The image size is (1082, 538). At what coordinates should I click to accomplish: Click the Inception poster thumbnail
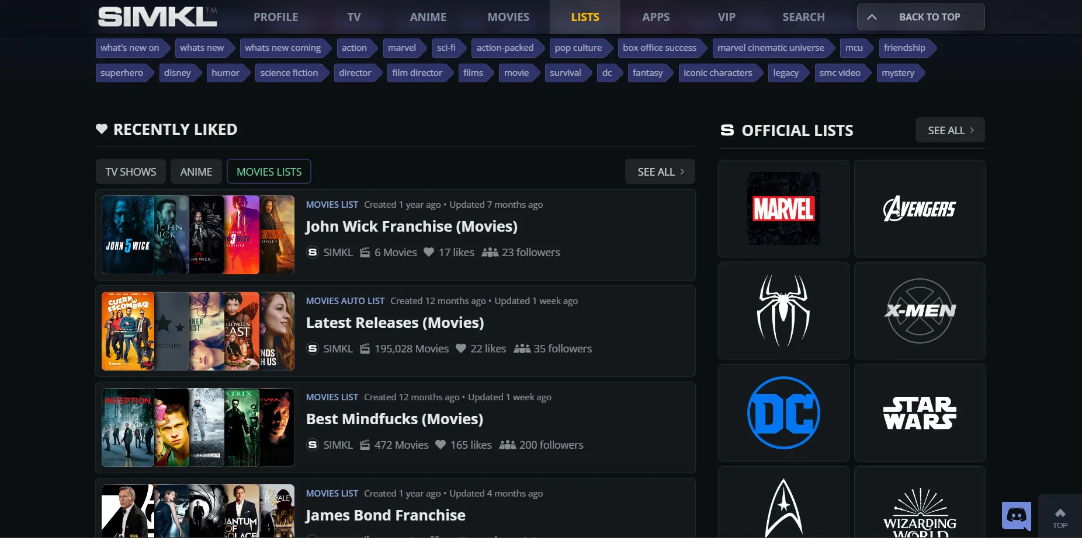pyautogui.click(x=127, y=427)
